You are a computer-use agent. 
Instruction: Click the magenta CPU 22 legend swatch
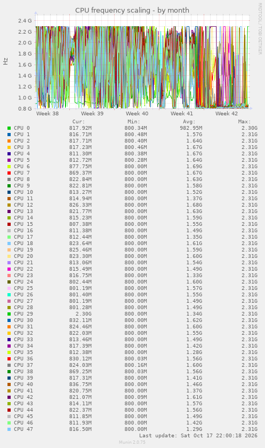click(x=9, y=269)
